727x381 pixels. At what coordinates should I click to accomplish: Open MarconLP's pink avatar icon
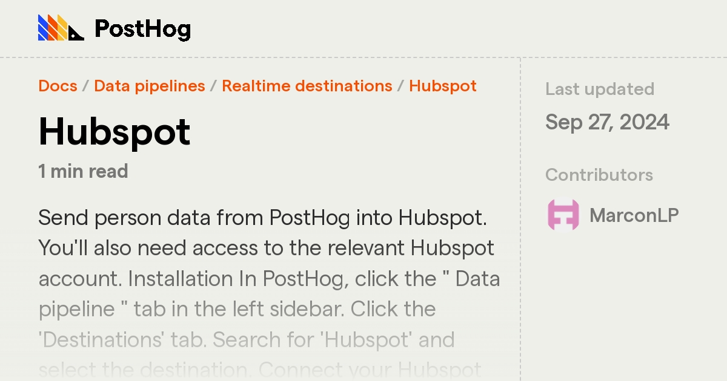[x=563, y=215]
